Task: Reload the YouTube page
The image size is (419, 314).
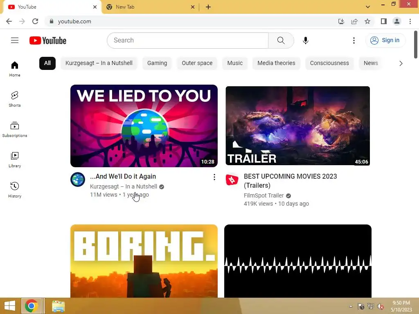Action: pyautogui.click(x=35, y=21)
